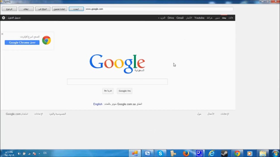
Task: Open Steam from the taskbar
Action: pos(225,153)
